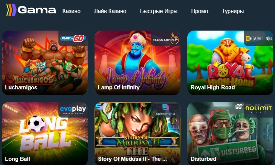The image size is (275, 165).
Task: Click the xSplit icon on Disturbed
Action: (x=239, y=107)
